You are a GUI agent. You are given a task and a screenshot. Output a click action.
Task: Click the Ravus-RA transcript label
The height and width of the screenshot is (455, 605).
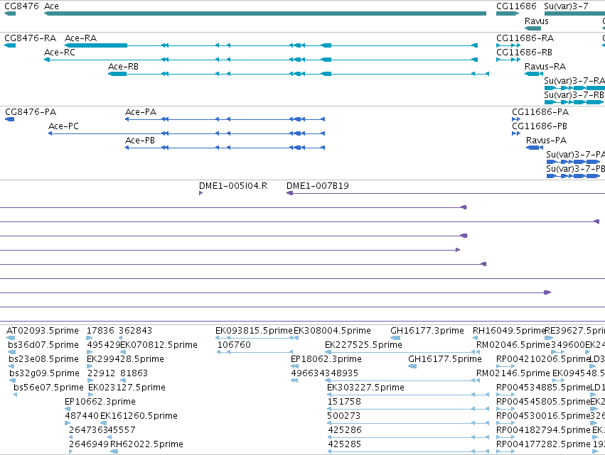tap(545, 67)
